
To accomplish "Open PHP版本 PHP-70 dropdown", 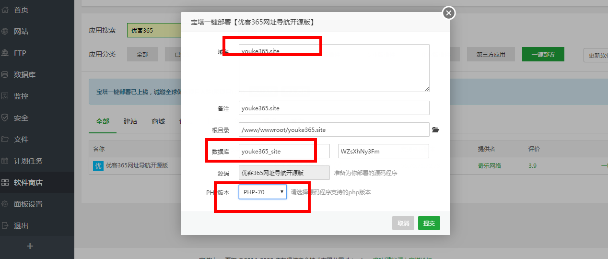I will coord(263,192).
